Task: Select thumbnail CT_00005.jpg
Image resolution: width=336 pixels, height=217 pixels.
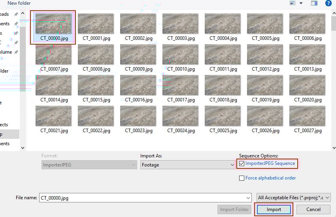Action: [x=265, y=24]
